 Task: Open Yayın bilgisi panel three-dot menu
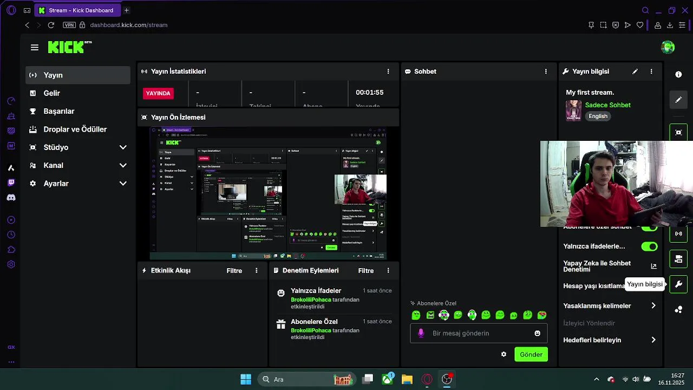pyautogui.click(x=651, y=71)
